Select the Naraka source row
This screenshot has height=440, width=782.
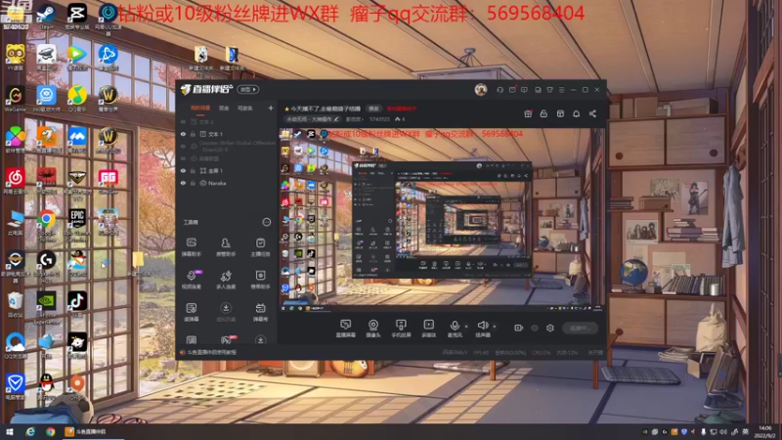click(x=228, y=183)
